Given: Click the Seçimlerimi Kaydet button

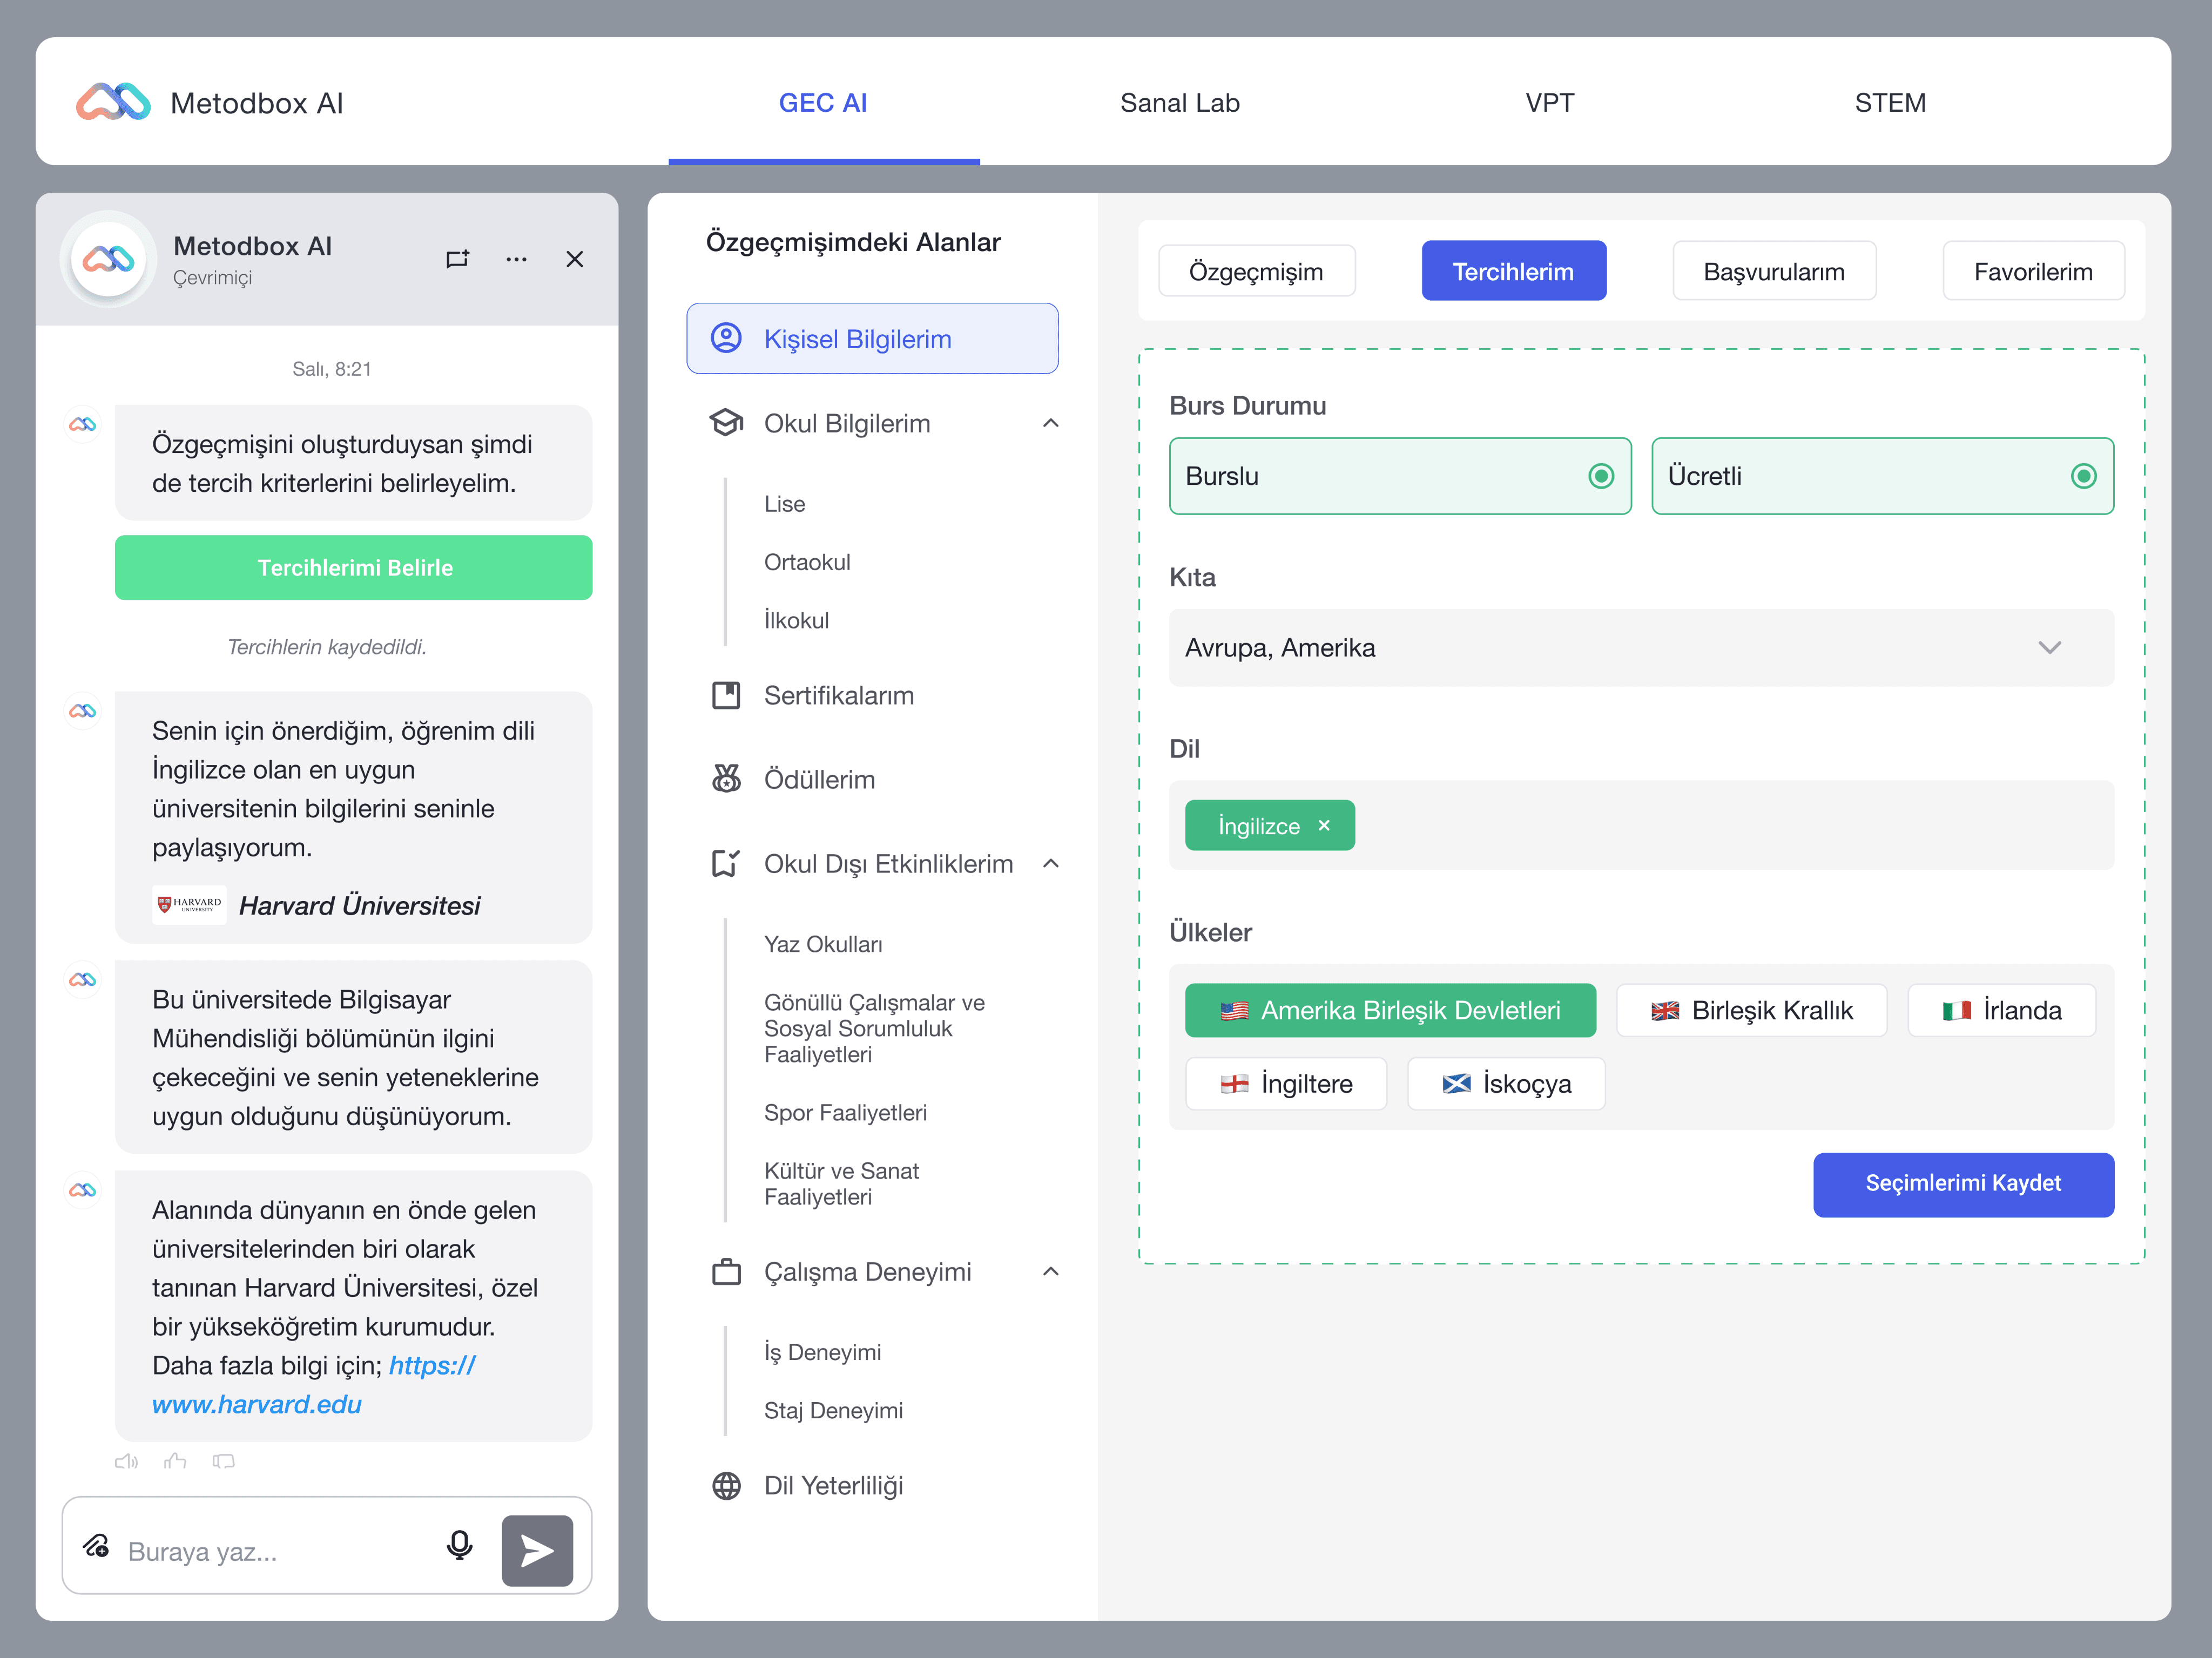Looking at the screenshot, I should coord(1962,1184).
